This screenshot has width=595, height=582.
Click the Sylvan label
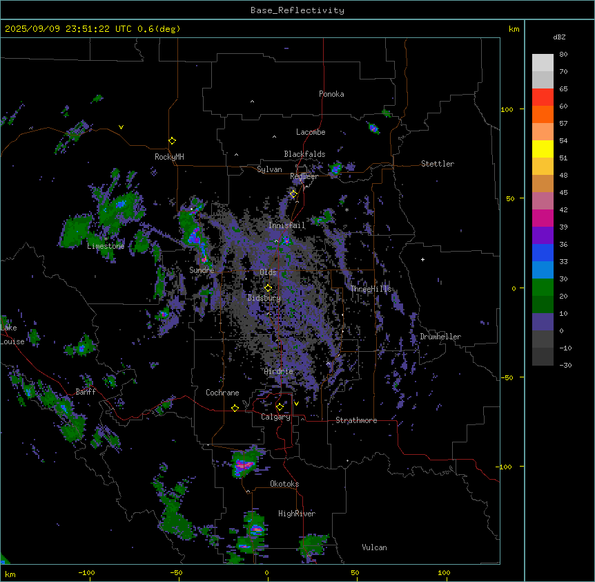269,169
